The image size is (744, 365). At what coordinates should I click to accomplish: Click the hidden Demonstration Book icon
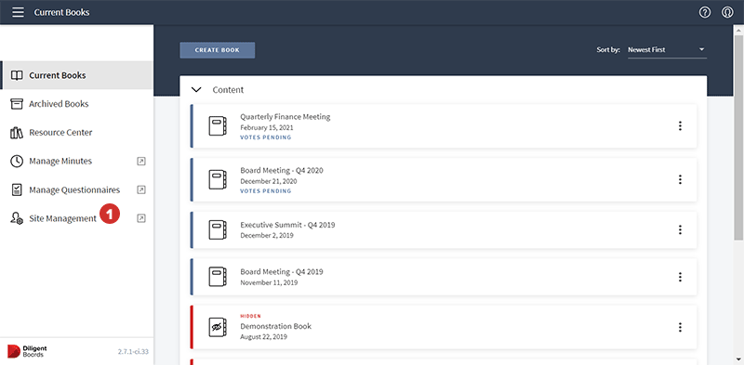[218, 327]
